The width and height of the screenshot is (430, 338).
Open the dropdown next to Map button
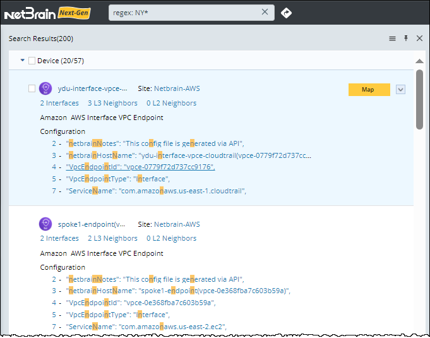click(400, 90)
